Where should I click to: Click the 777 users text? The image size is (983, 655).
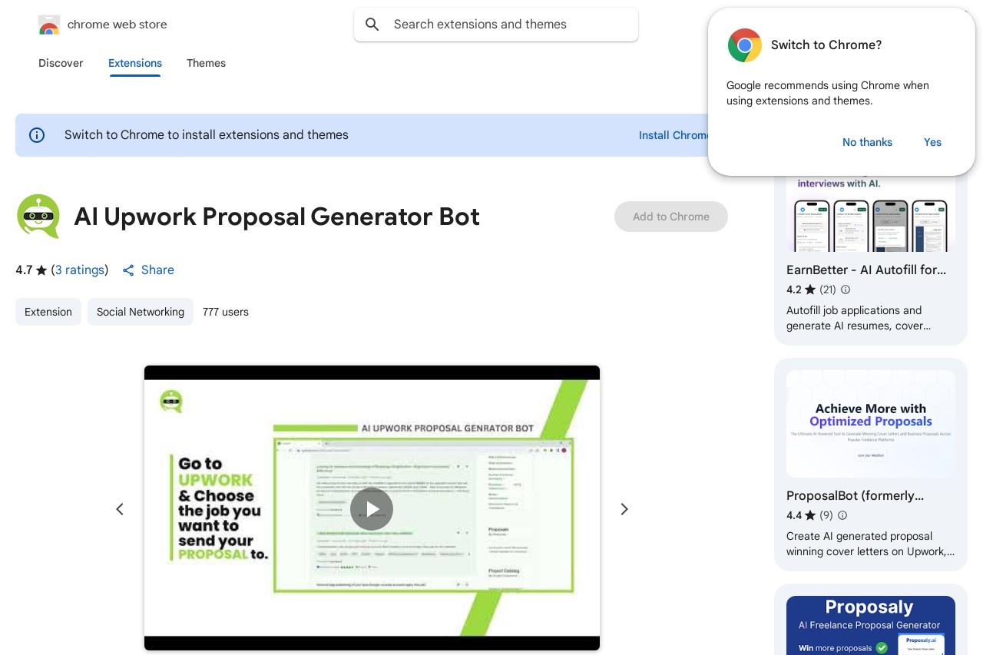[x=226, y=312]
